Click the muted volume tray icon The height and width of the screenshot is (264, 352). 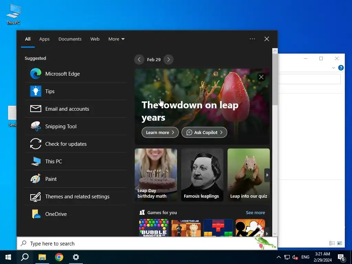[295, 257]
